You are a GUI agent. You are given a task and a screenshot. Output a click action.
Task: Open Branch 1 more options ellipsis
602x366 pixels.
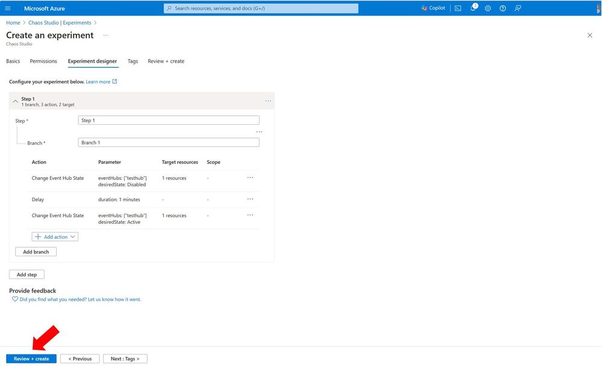click(x=259, y=131)
